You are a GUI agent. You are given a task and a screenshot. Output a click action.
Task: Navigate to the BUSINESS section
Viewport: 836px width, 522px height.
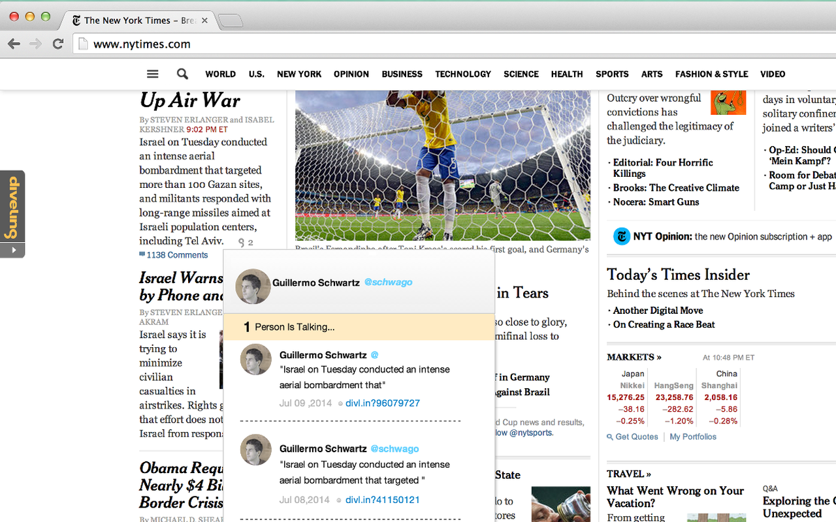pyautogui.click(x=402, y=74)
